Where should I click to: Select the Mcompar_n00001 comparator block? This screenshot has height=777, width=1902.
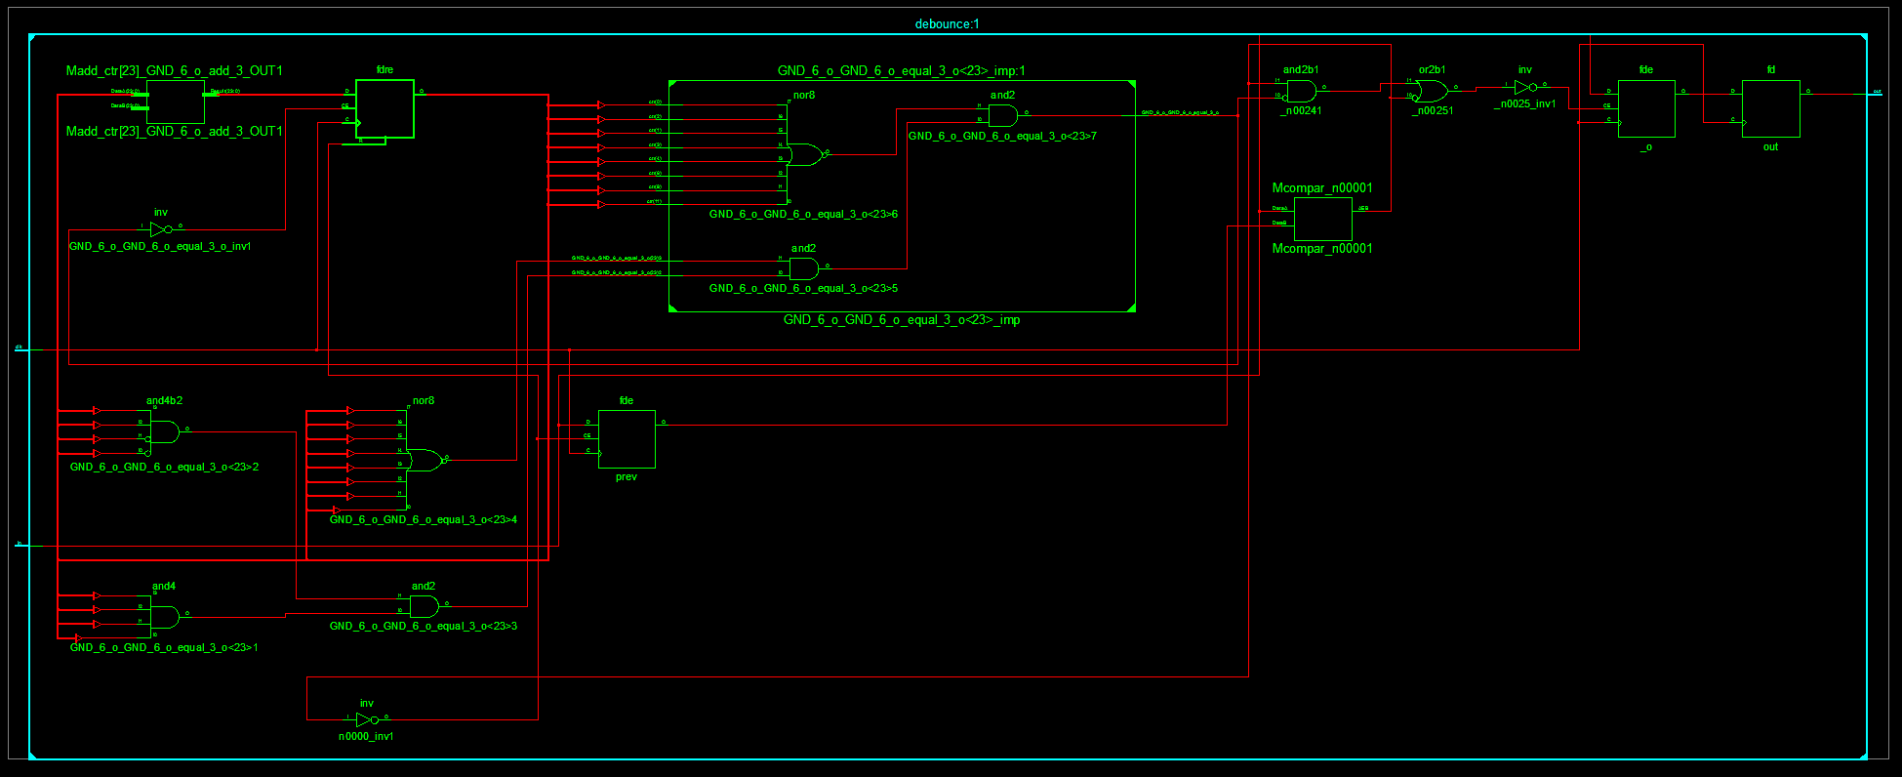(x=1322, y=219)
